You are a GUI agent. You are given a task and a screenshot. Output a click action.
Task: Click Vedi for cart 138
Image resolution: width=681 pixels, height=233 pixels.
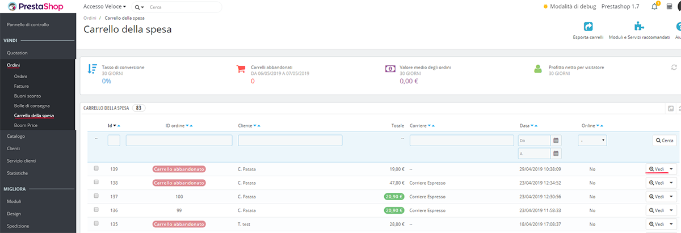[657, 183]
